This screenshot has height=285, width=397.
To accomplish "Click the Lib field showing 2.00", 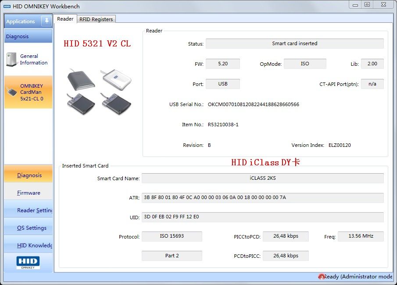I will 372,64.
